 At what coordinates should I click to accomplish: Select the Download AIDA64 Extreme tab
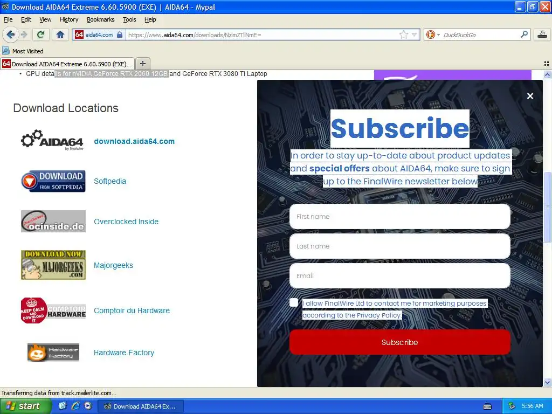click(x=67, y=64)
